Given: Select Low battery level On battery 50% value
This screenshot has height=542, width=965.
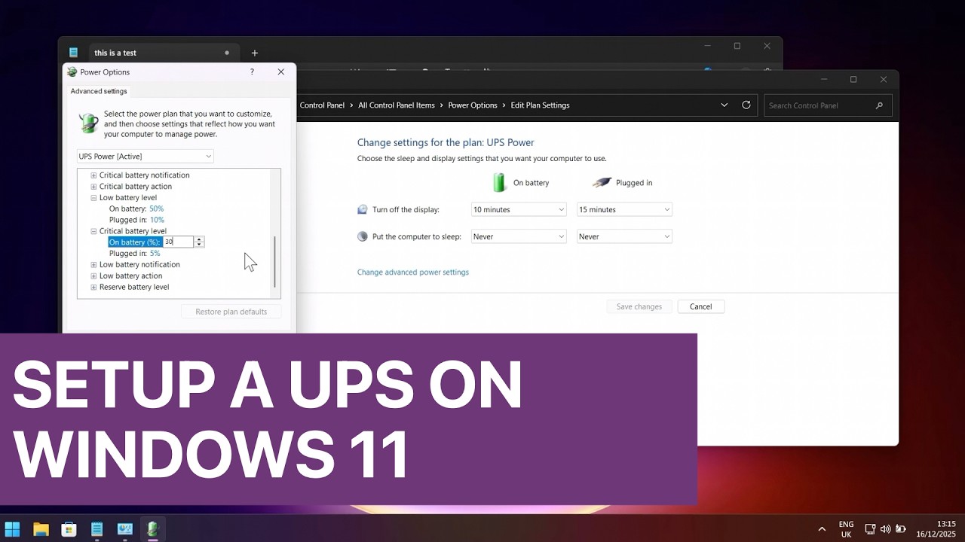Looking at the screenshot, I should coord(156,209).
